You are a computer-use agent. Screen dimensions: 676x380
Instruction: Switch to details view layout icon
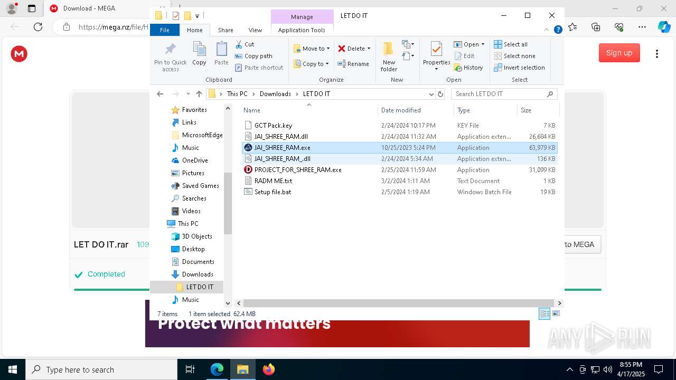(544, 313)
